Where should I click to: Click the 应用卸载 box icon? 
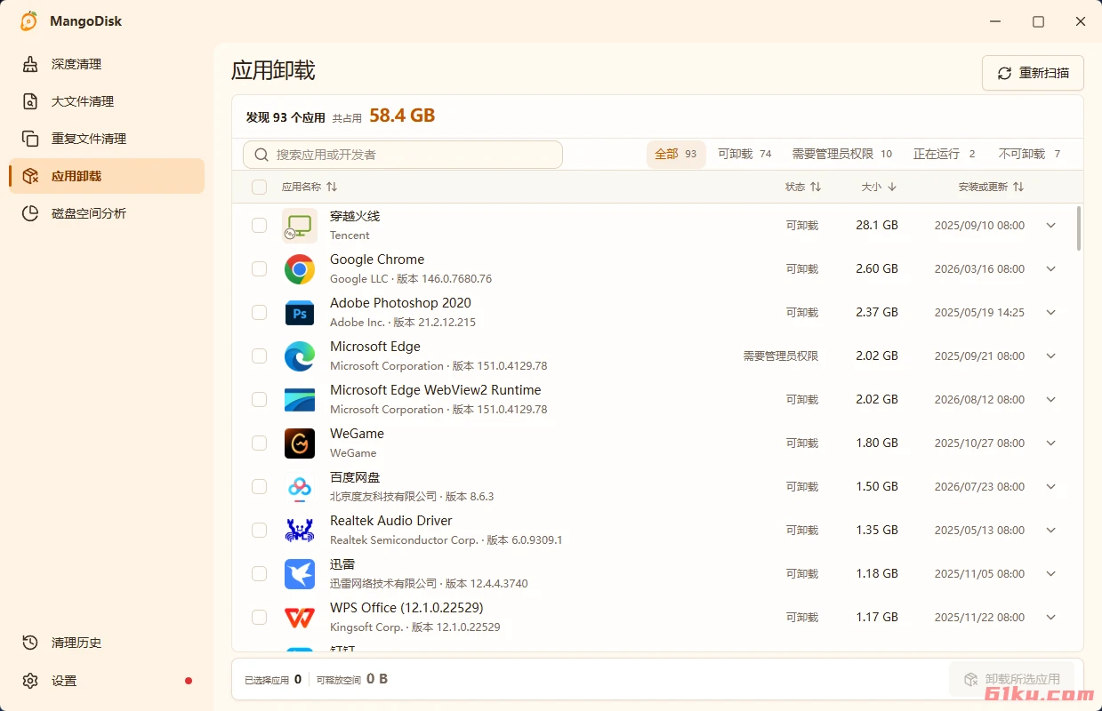click(x=30, y=176)
